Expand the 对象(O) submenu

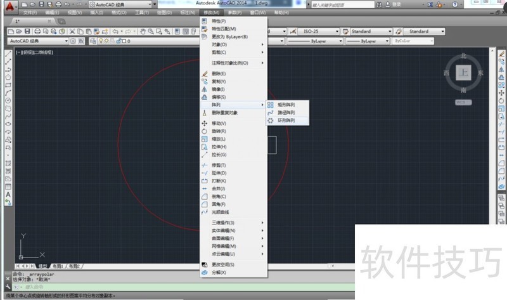pos(233,44)
